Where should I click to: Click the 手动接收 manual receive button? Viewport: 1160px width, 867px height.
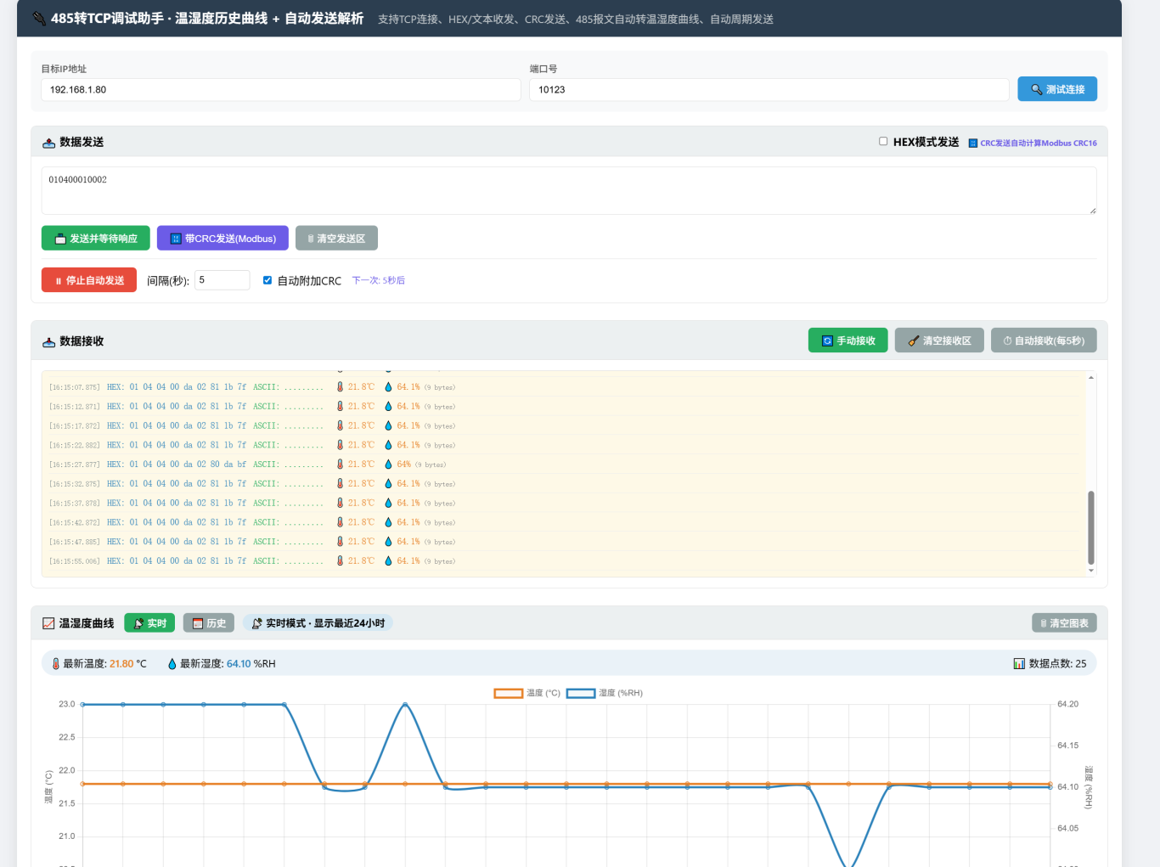pyautogui.click(x=847, y=341)
